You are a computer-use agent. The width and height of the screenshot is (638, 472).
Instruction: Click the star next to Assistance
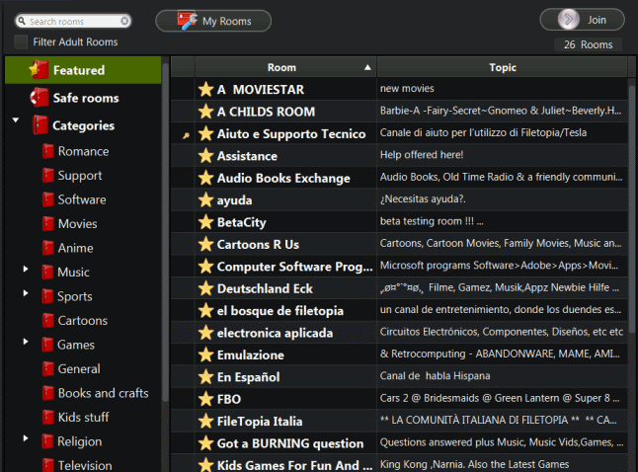205,155
